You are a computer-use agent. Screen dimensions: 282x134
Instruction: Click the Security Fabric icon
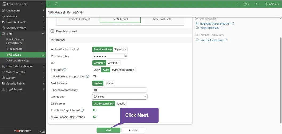coord(3,84)
